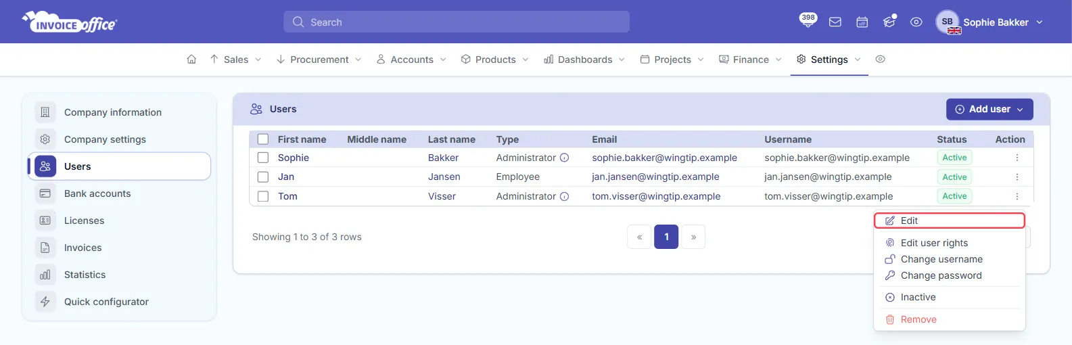This screenshot has width=1072, height=345.
Task: Click Company settings gear icon
Action: (45, 139)
